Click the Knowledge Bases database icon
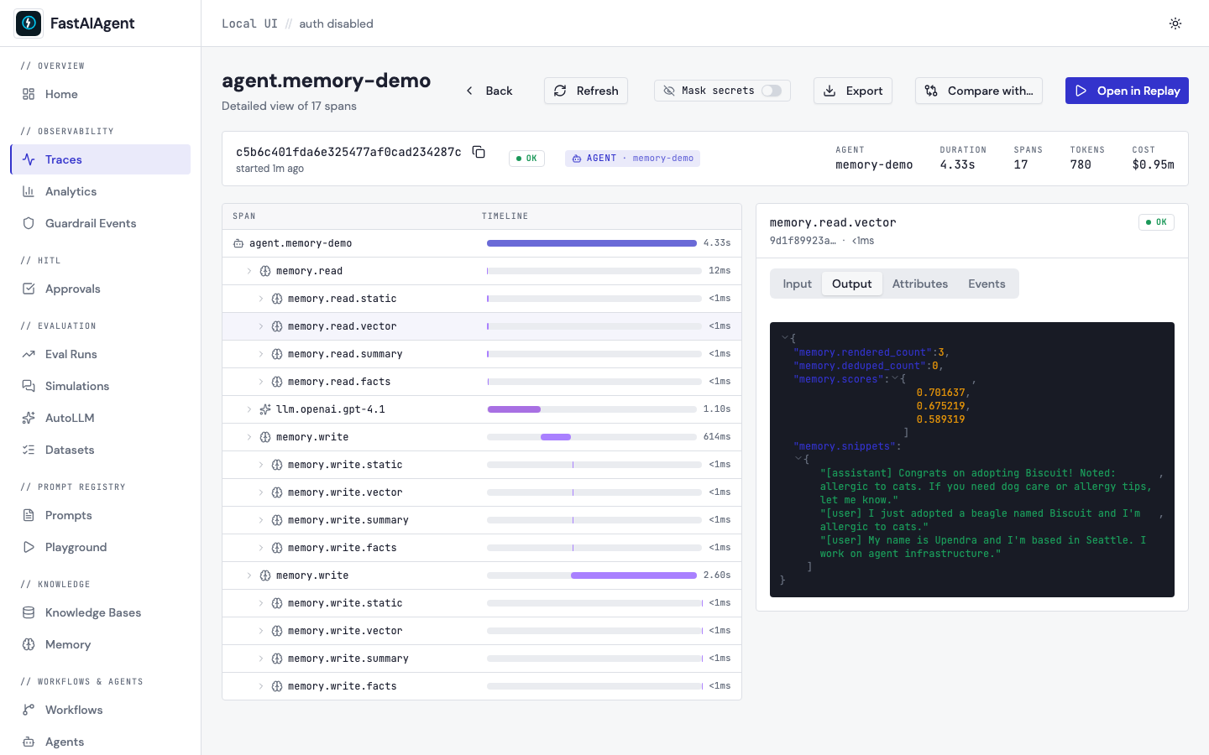This screenshot has width=1209, height=755. pos(29,612)
